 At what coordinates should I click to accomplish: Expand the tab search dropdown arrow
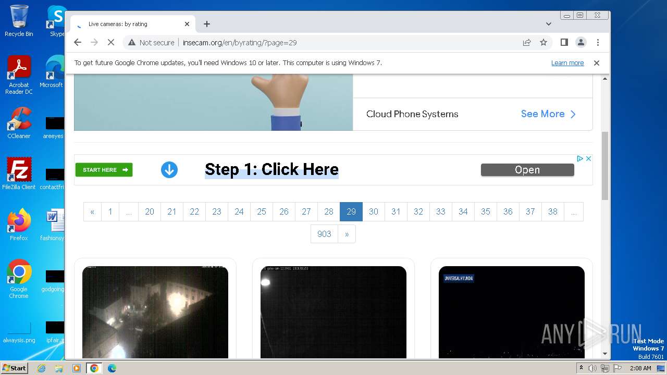tap(549, 24)
